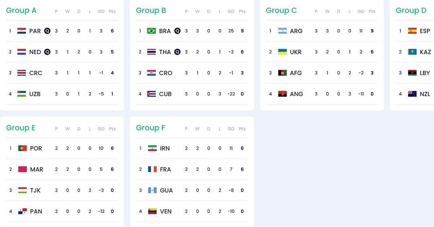The width and height of the screenshot is (434, 227).
Task: Click the Ukraine flag icon
Action: [x=283, y=52]
